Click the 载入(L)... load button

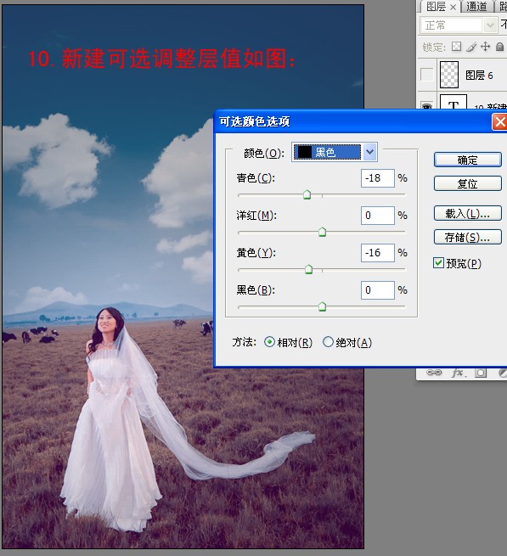468,213
